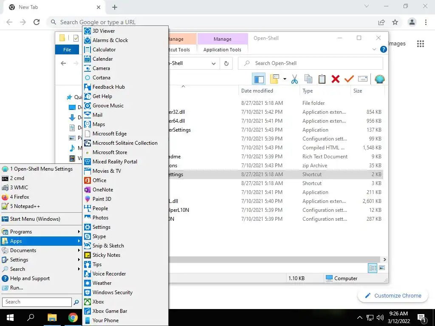Screen dimensions: 435x326
Task: Switch Explorer to large thumbnails view
Action: 382,268
